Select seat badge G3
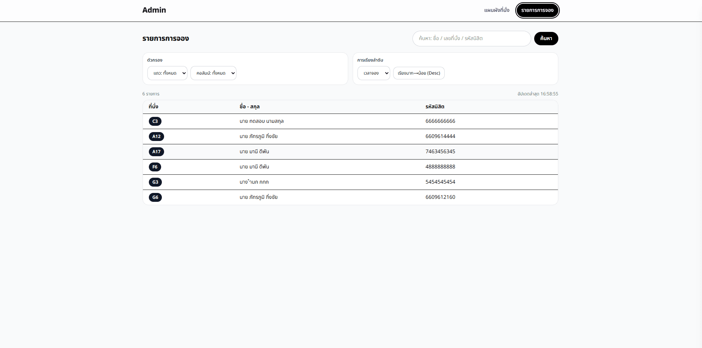The height and width of the screenshot is (348, 702). 155,182
